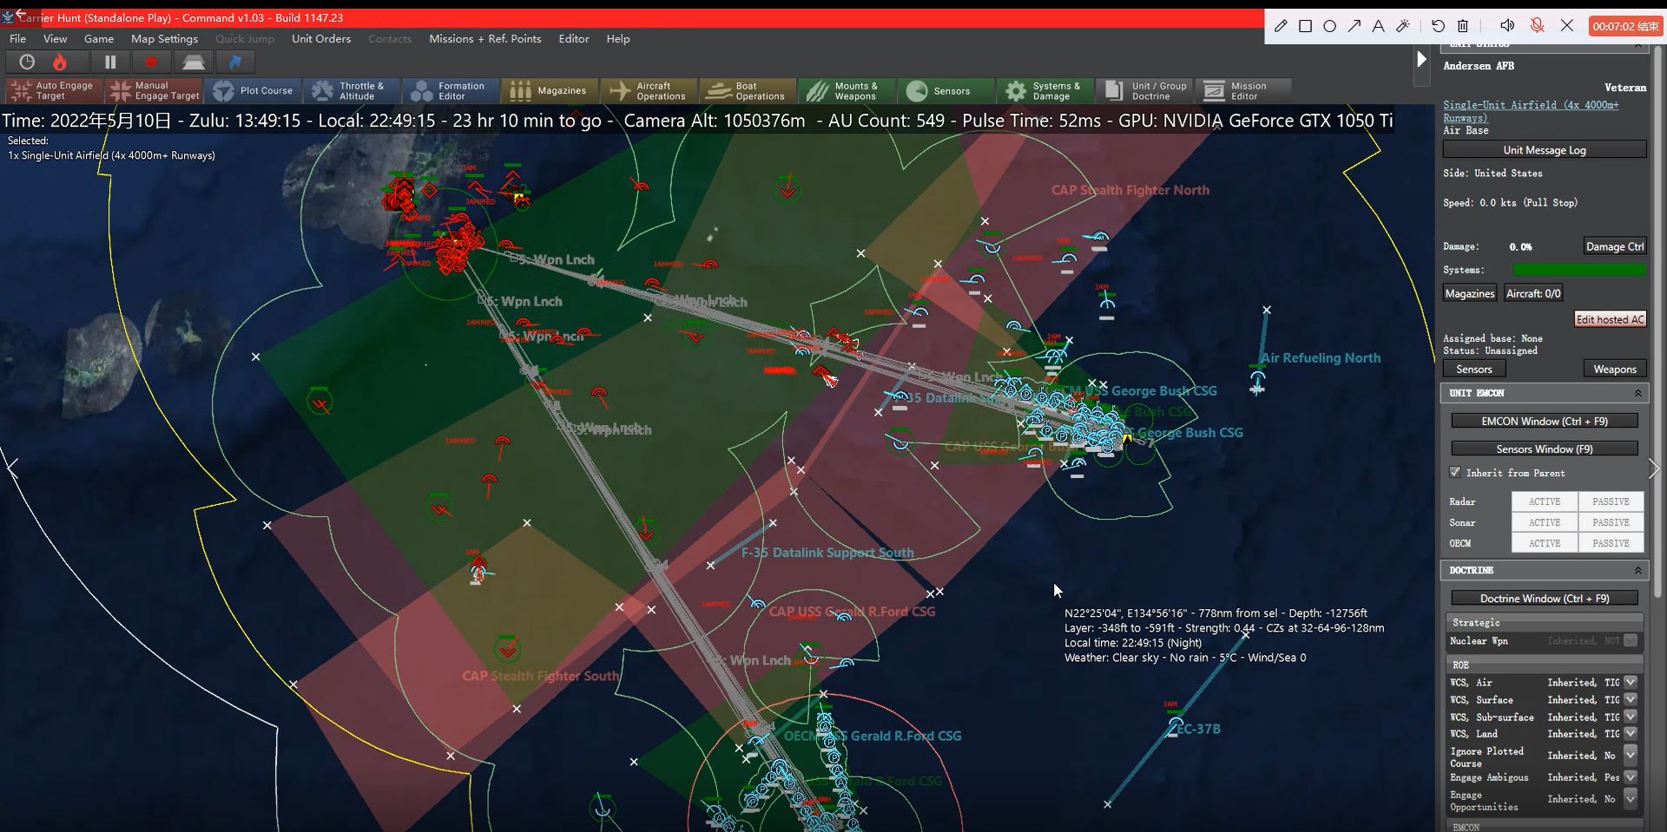Open Mounts & Weapons
Screen dimensions: 1667x832
point(848,90)
